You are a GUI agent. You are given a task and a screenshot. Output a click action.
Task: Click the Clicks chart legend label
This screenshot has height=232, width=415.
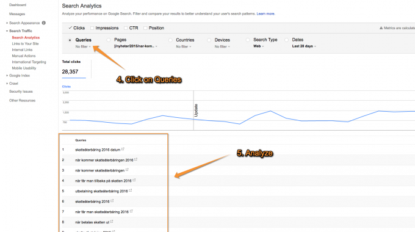click(x=66, y=87)
